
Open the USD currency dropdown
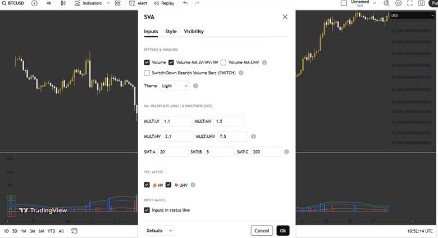pyautogui.click(x=412, y=15)
